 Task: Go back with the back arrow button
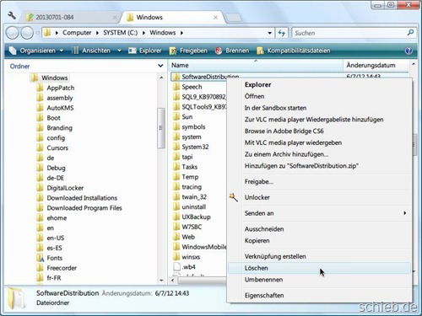tap(12, 33)
